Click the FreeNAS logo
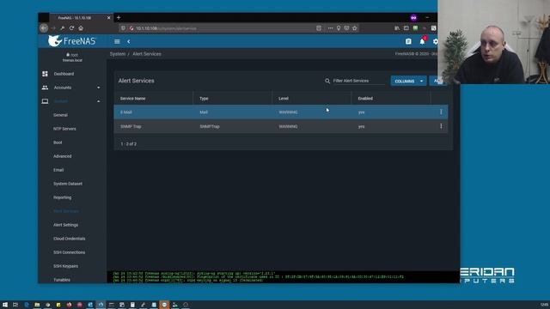This screenshot has width=550, height=309. (72, 41)
